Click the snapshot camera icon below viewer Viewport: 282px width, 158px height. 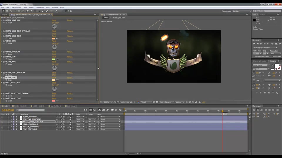131,102
